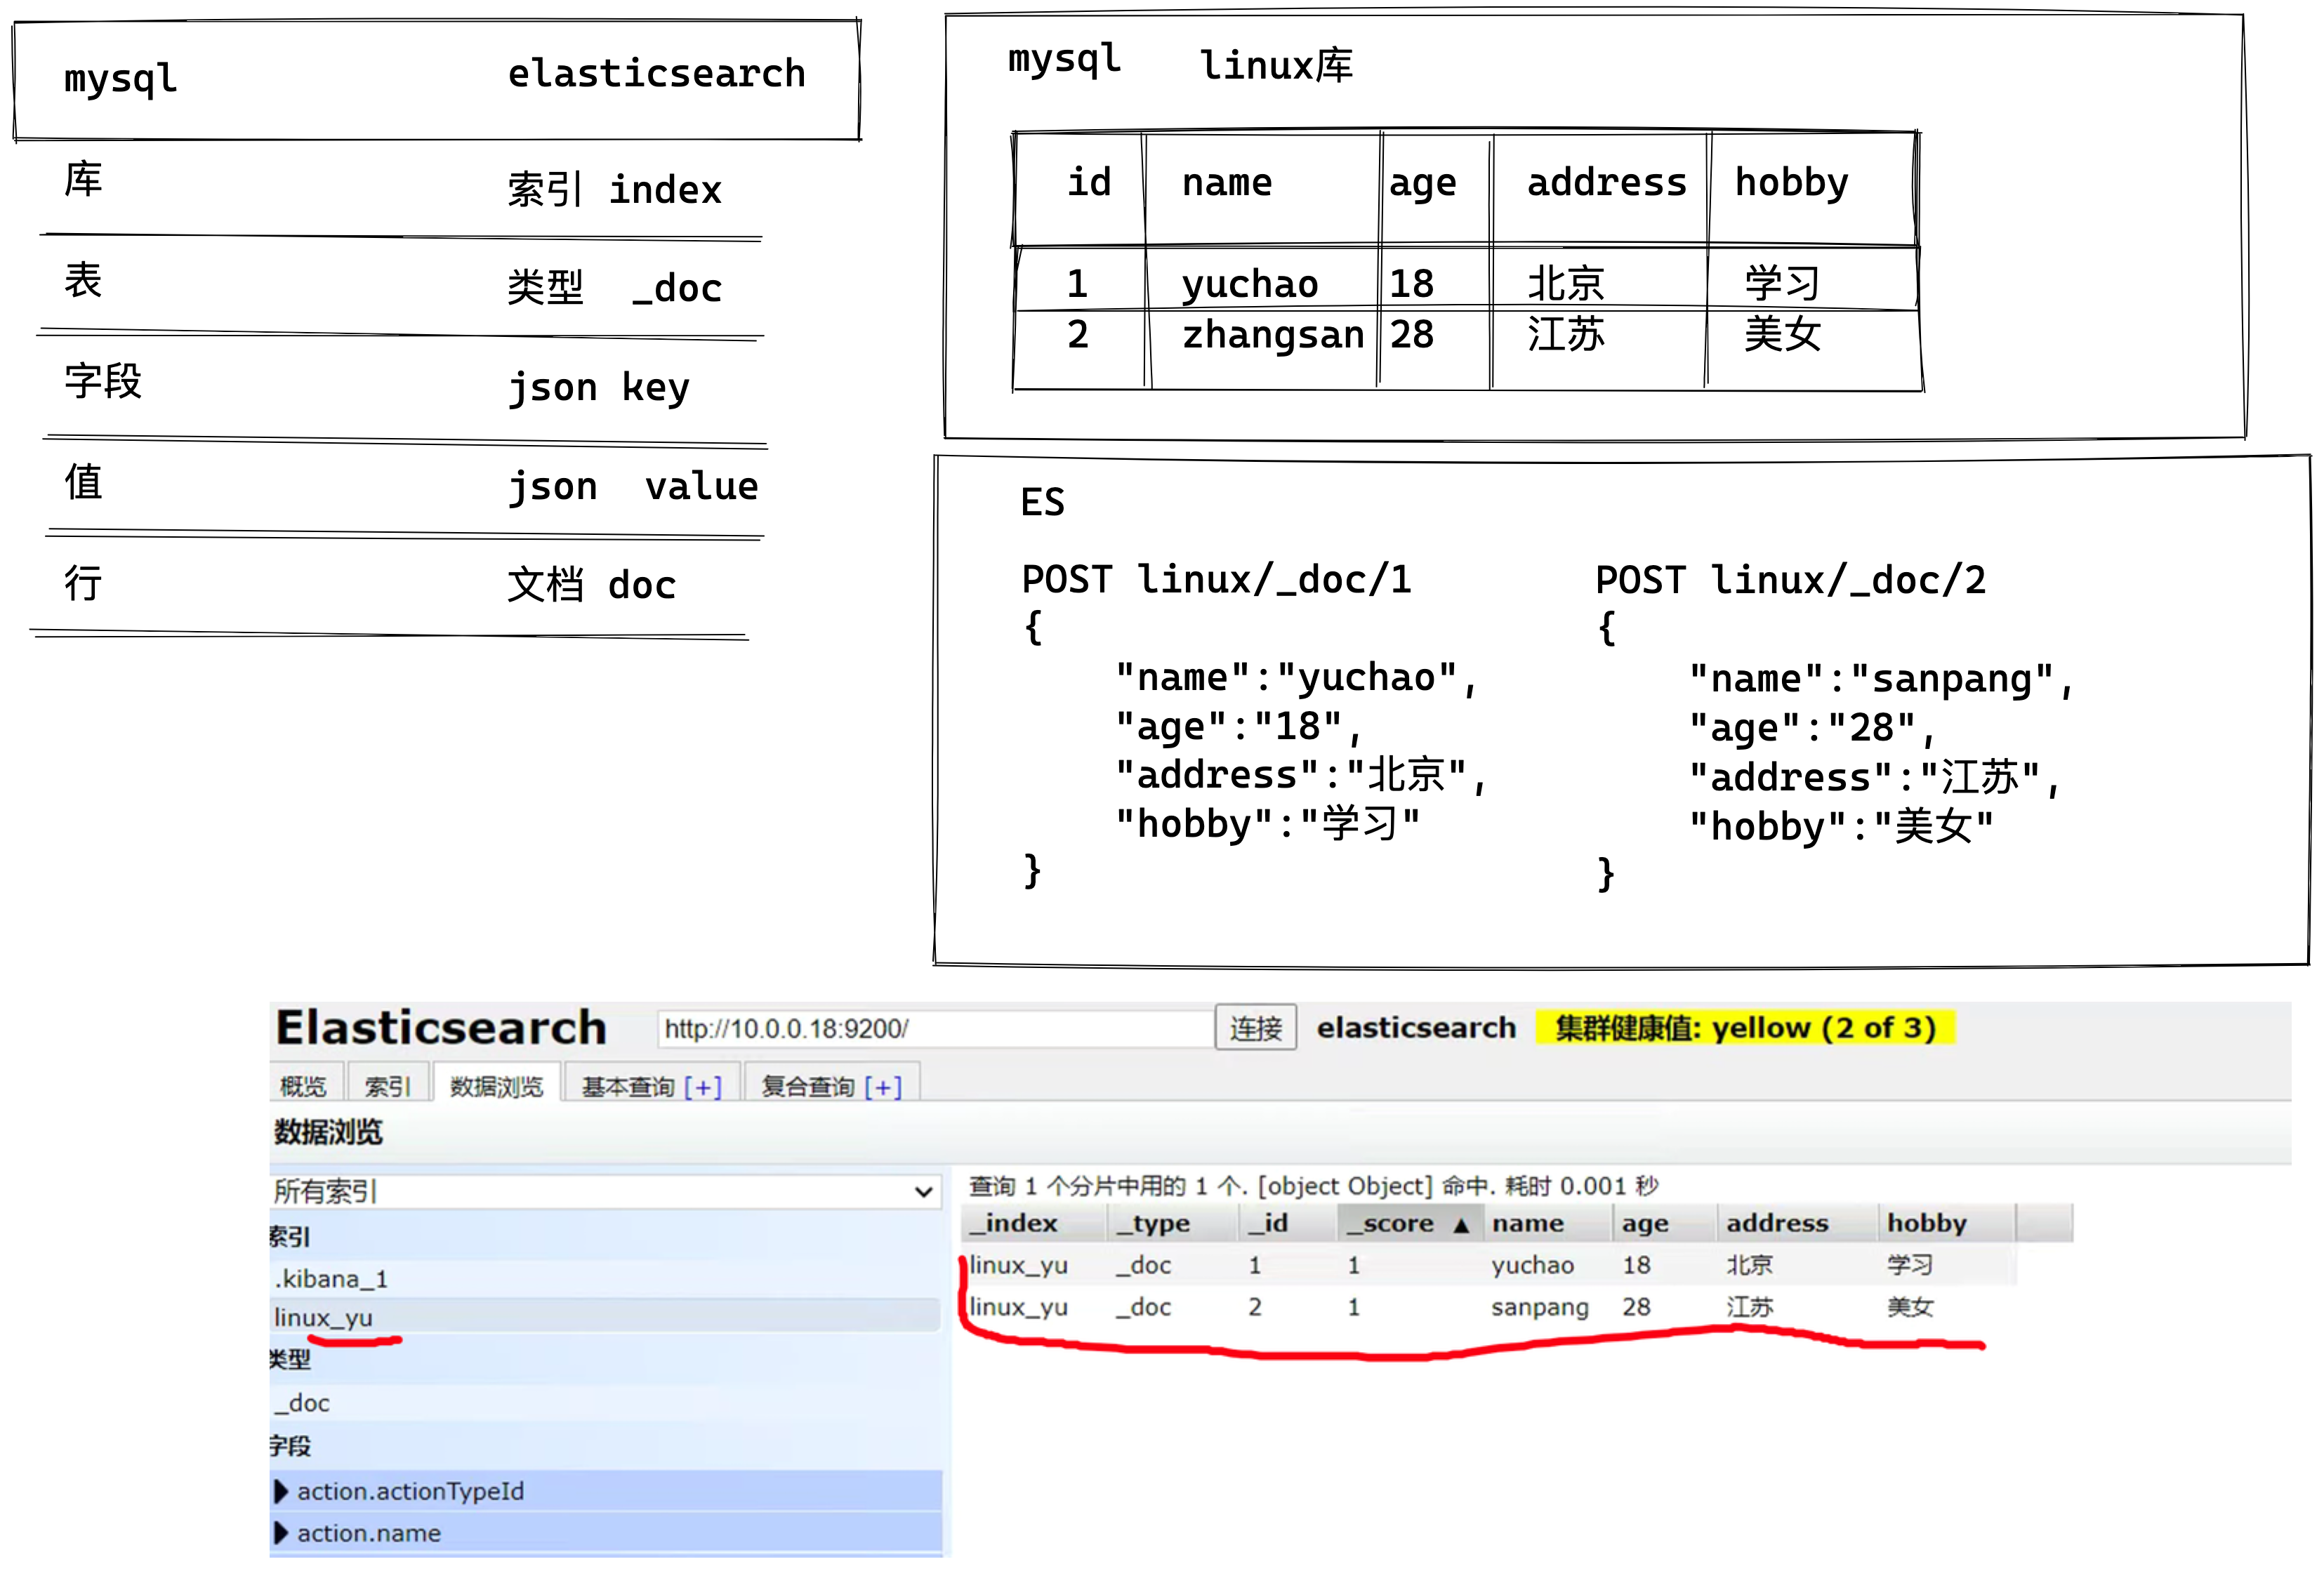Image resolution: width=2324 pixels, height=1571 pixels.
Task: Switch to the 索引 tab
Action: coord(387,1086)
